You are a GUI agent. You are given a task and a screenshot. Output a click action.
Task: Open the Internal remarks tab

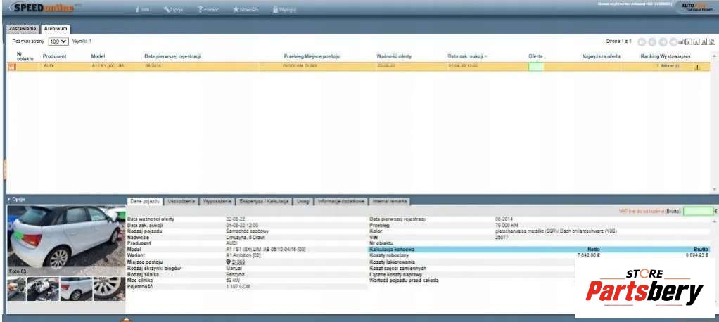(x=389, y=202)
